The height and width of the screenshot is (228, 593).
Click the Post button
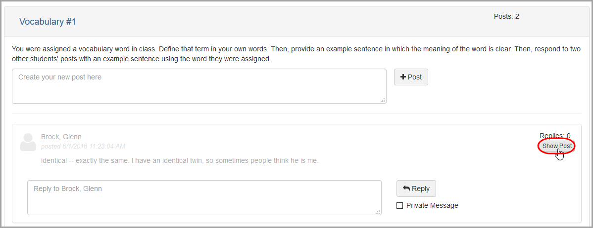click(411, 77)
